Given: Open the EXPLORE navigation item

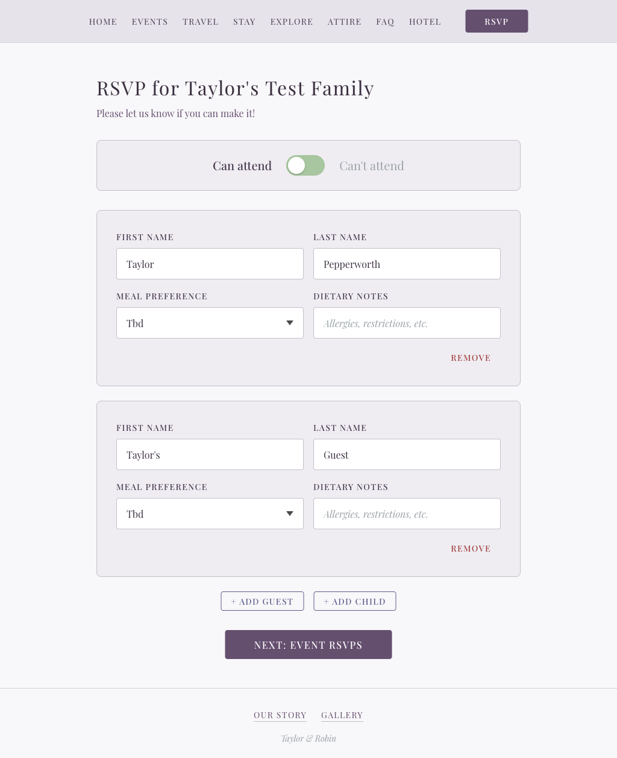Looking at the screenshot, I should tap(292, 22).
